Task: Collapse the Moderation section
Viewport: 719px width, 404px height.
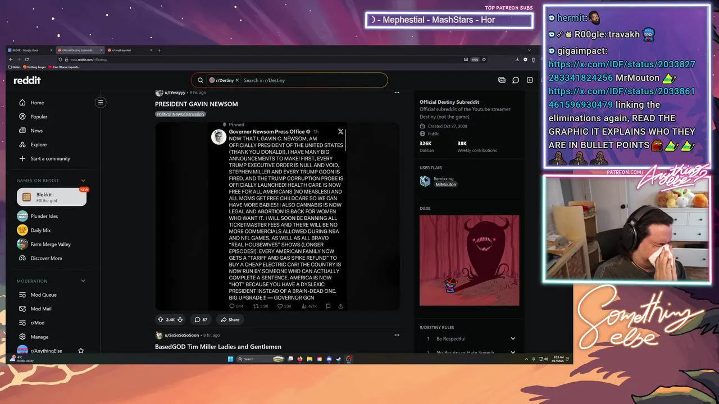Action: pyautogui.click(x=83, y=281)
